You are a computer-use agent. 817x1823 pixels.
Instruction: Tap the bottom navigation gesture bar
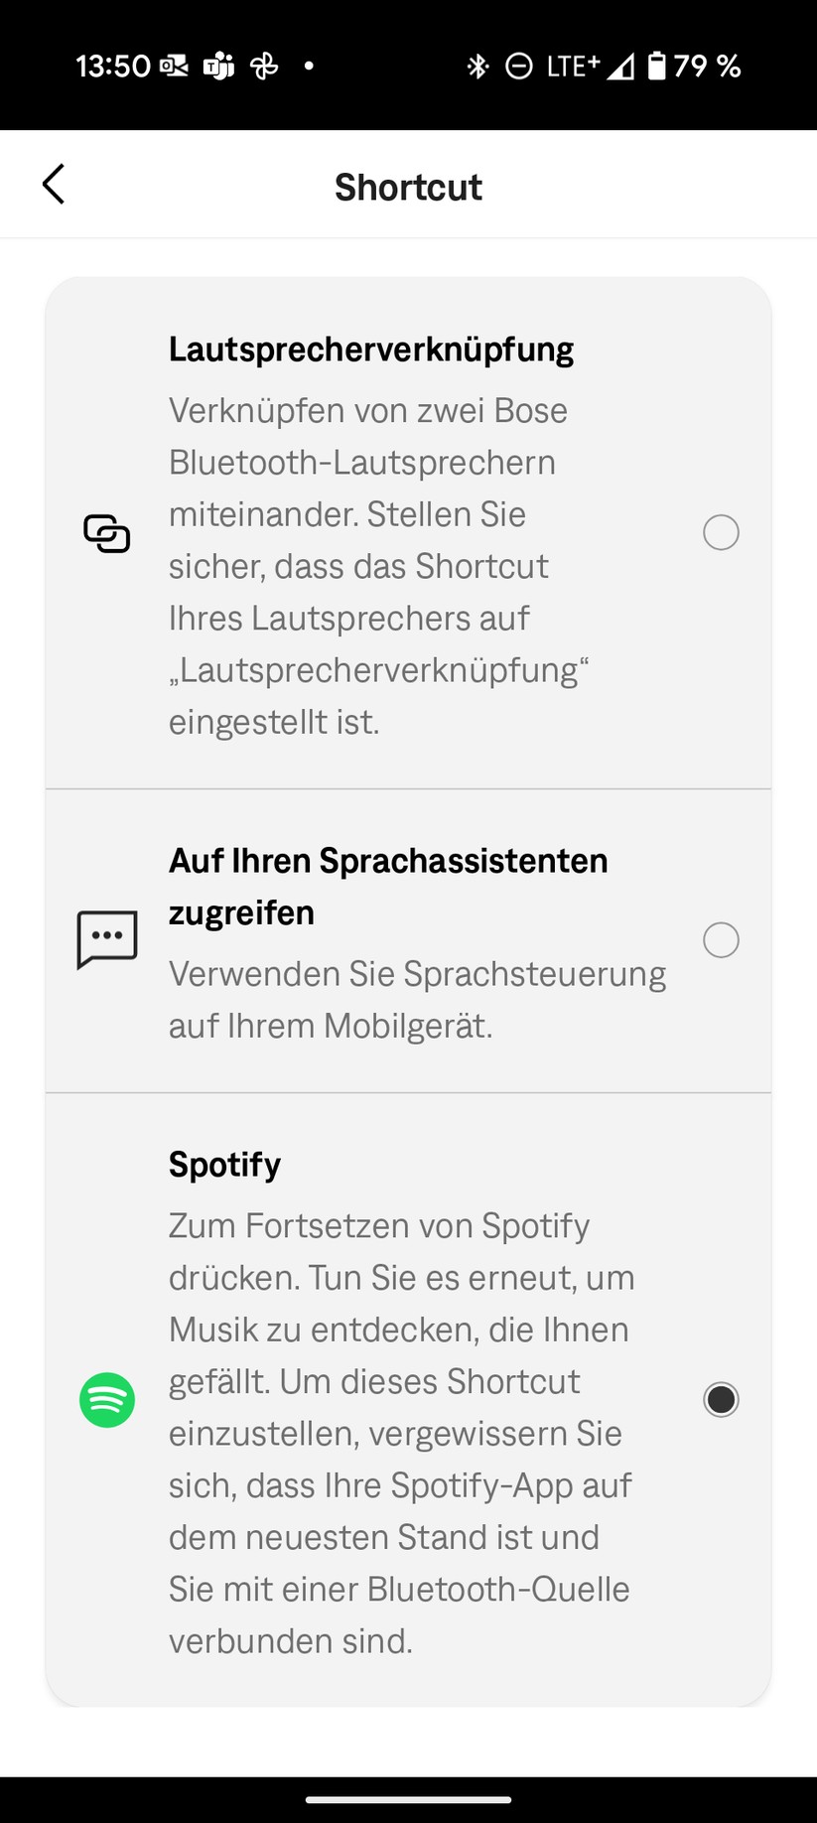408,1799
